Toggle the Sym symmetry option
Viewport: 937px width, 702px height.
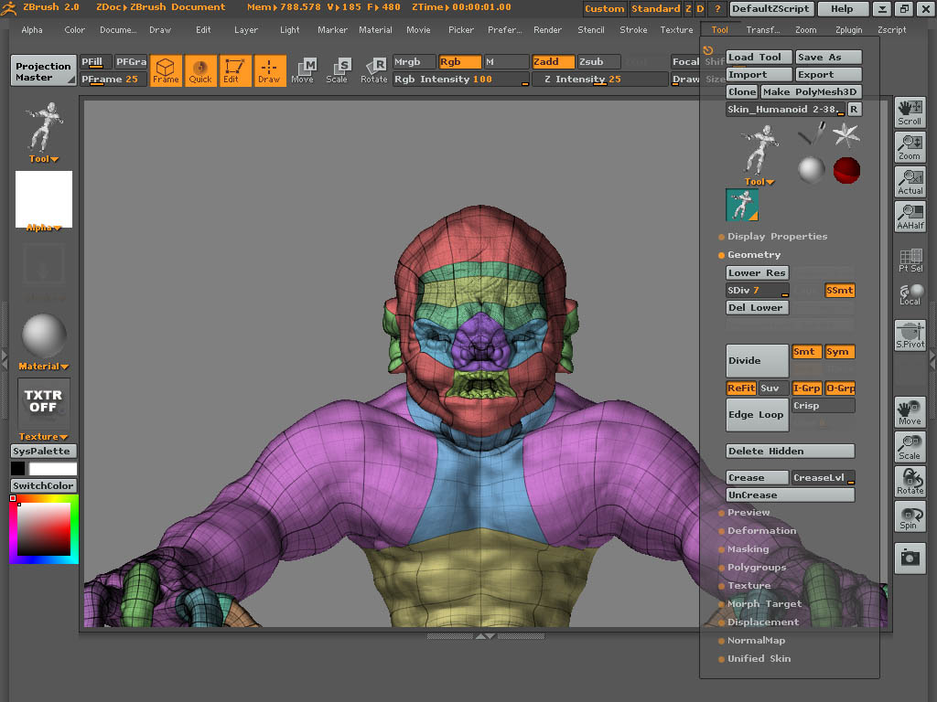[839, 352]
